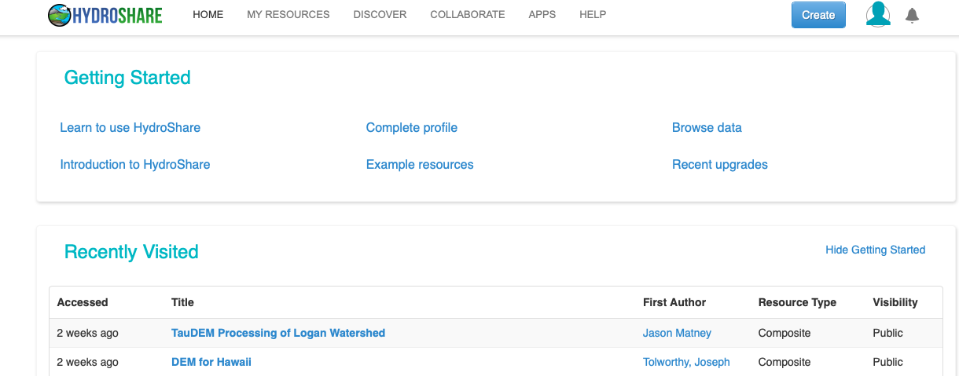Click the HydroShare logo
The image size is (959, 376).
105,15
